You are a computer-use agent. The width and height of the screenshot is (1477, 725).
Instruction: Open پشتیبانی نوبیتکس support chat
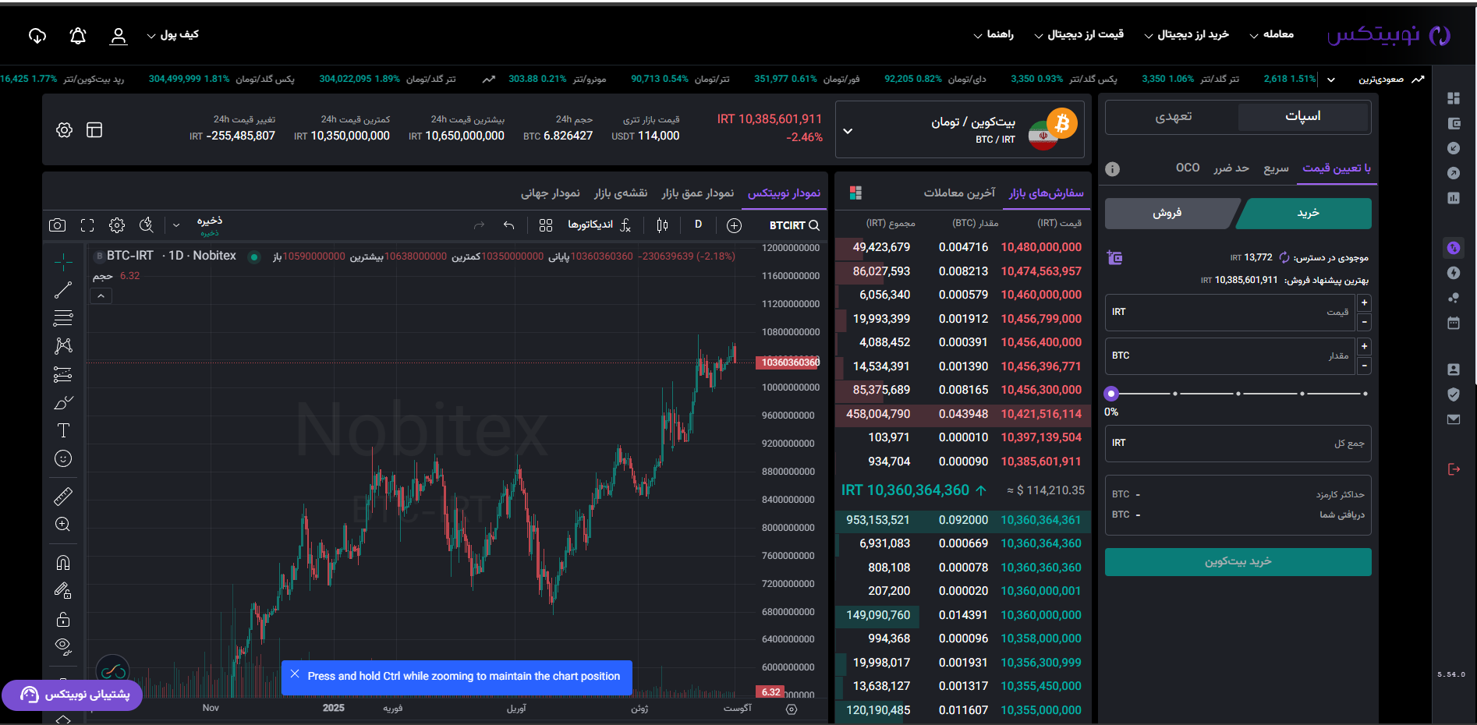(72, 695)
